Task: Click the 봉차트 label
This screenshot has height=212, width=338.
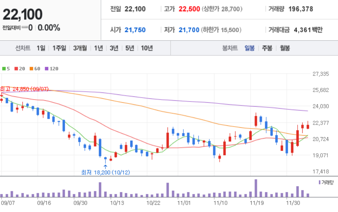Action: tap(230, 48)
